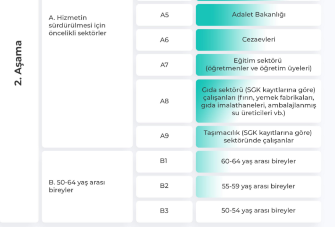Select the A7 code cell

coord(164,65)
